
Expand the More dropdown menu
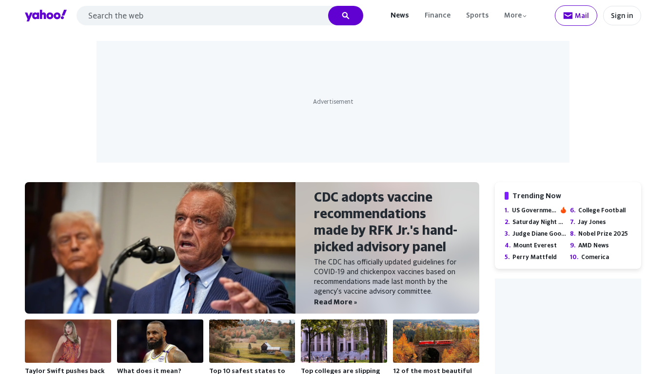(515, 16)
